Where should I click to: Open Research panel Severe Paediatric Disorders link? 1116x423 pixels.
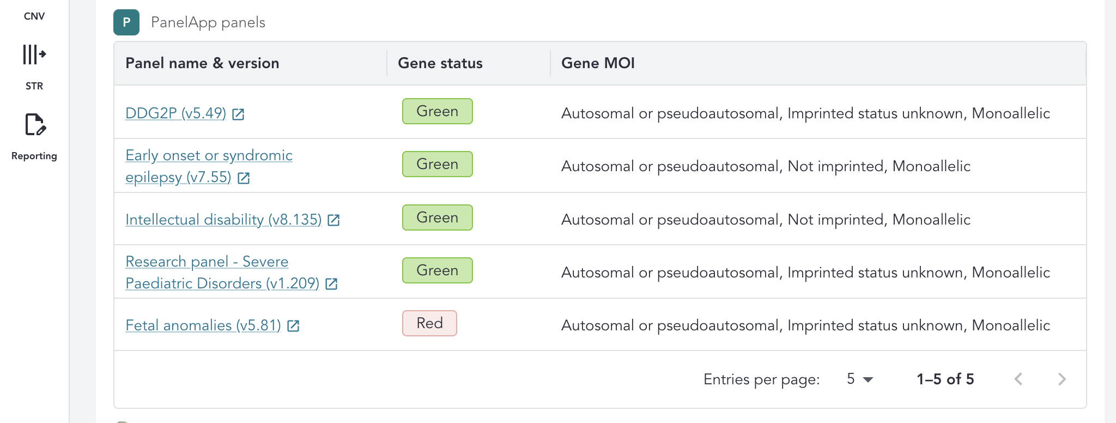pos(207,262)
